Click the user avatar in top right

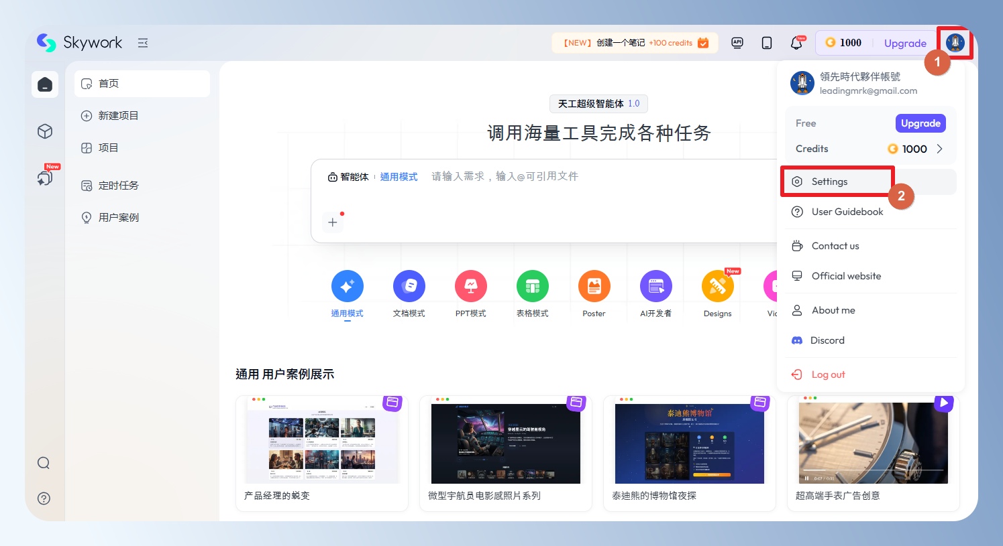click(x=955, y=43)
